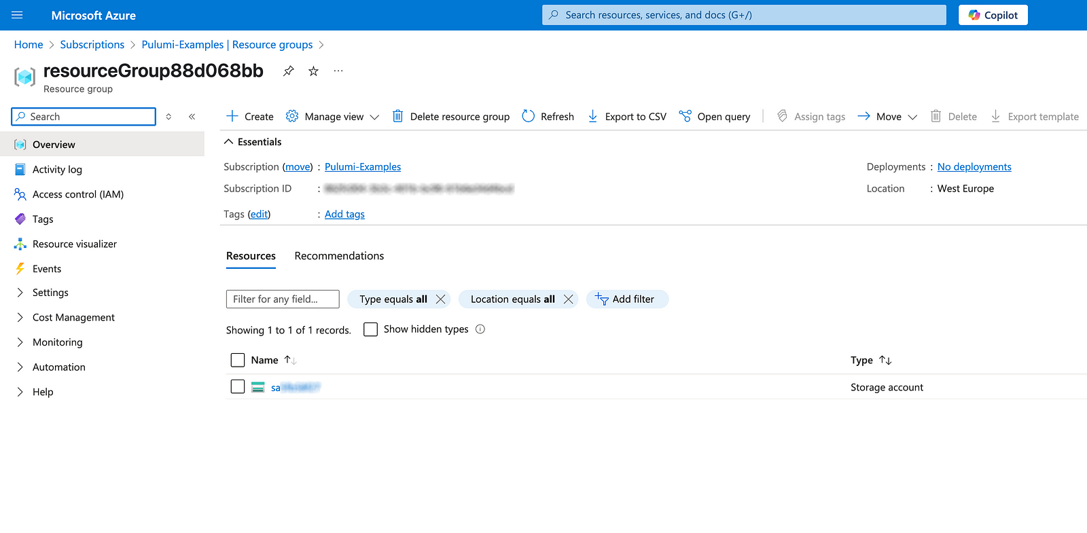Refresh the resource list
The width and height of the screenshot is (1087, 533).
point(548,117)
